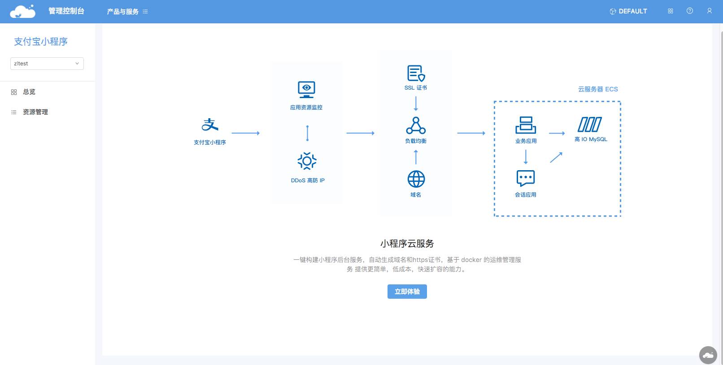Click the 小程序云服务 heading
Image resolution: width=723 pixels, height=365 pixels.
(x=407, y=244)
